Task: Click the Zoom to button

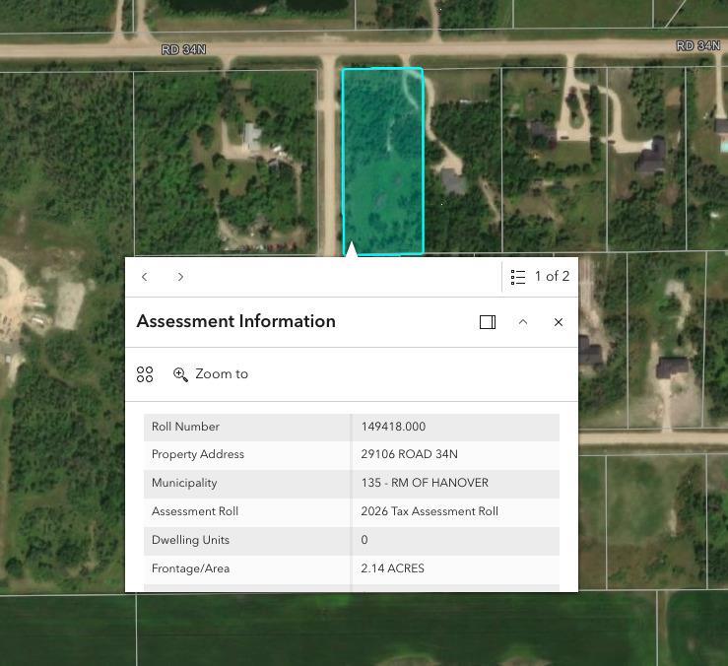Action: [x=211, y=374]
